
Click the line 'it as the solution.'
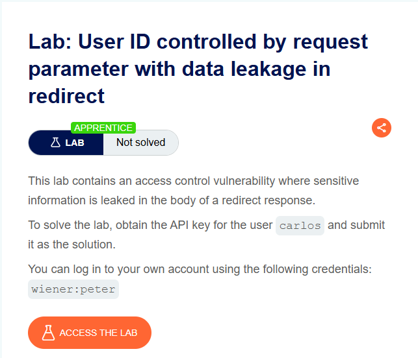[72, 245]
